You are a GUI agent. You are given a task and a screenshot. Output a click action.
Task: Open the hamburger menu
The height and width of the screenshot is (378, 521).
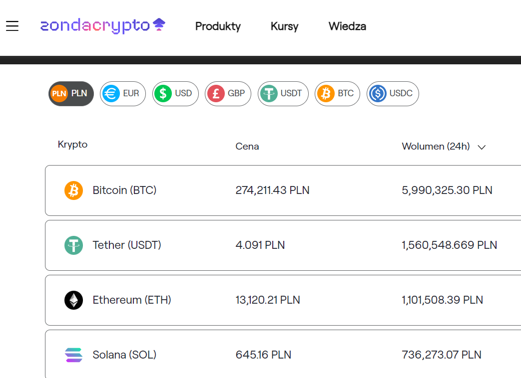pos(12,26)
